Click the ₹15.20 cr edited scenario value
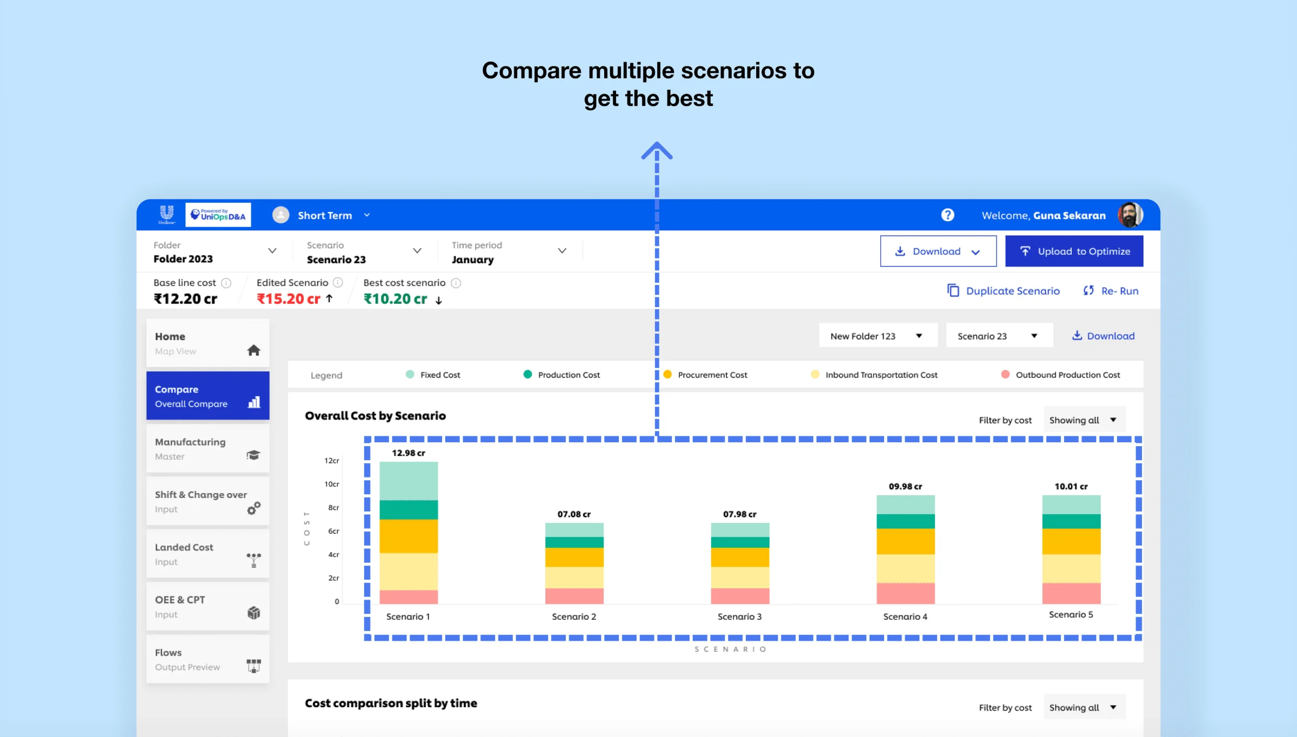Image resolution: width=1297 pixels, height=737 pixels. coord(289,299)
